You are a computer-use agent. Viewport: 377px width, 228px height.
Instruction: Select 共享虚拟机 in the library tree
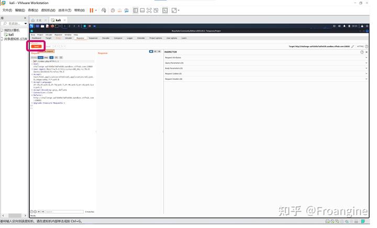(16, 39)
